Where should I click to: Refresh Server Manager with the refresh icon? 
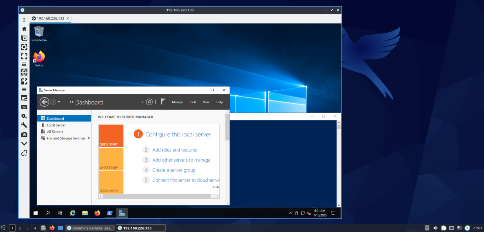point(149,102)
